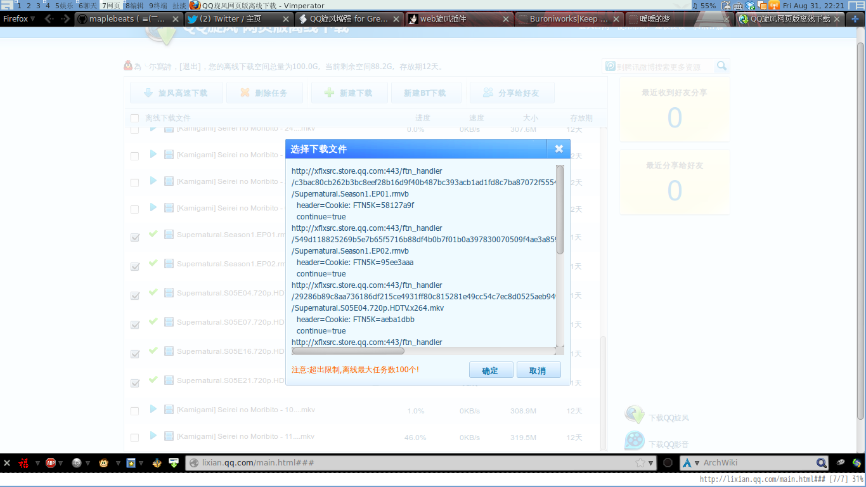This screenshot has height=487, width=866.
Task: Uncheck the Supernatural.S05E16.720p row checkbox
Action: click(134, 354)
